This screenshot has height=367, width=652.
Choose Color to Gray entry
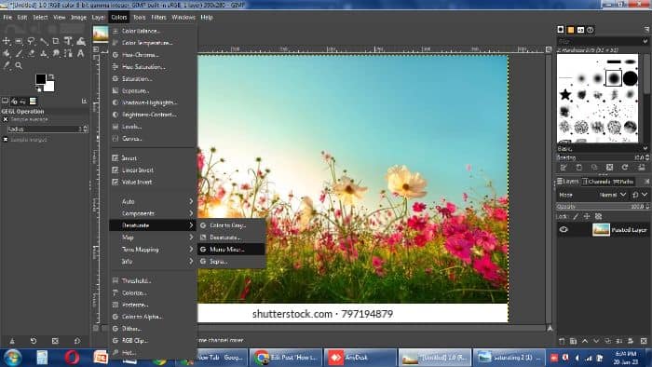coord(231,225)
